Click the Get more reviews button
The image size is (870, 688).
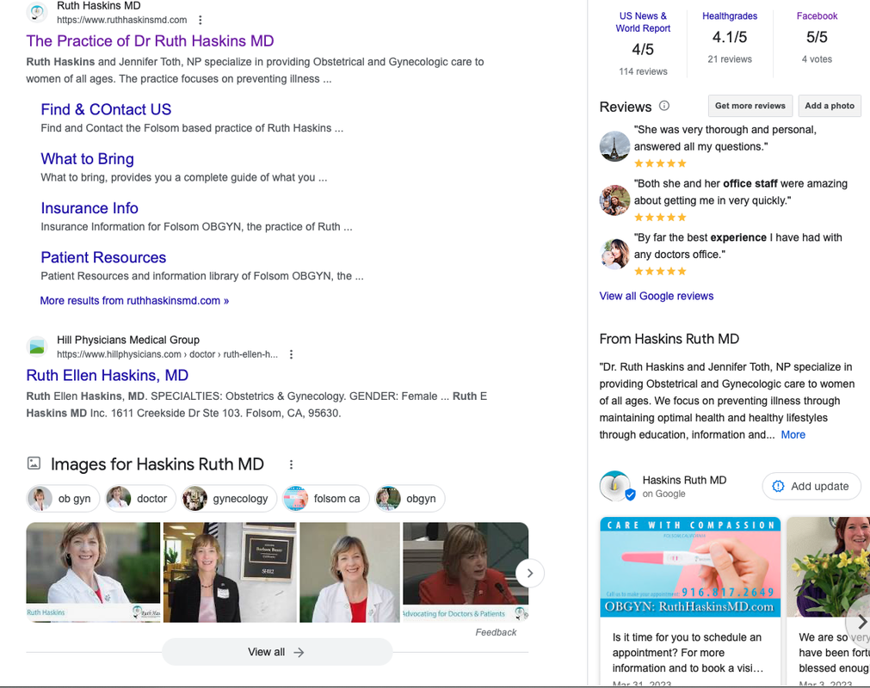[750, 106]
